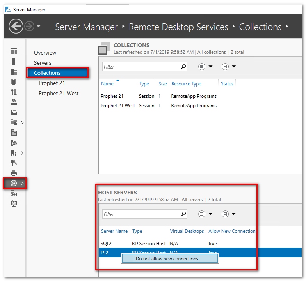Expand File and Storage Services arrow
The image size is (306, 281).
[22, 122]
